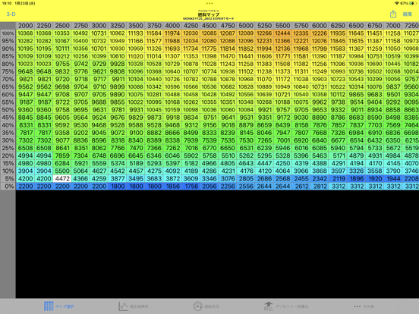Select the 2000 RPM column header

pyautogui.click(x=25, y=26)
